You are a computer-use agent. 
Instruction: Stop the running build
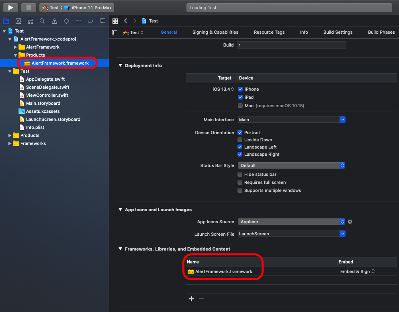coord(29,8)
